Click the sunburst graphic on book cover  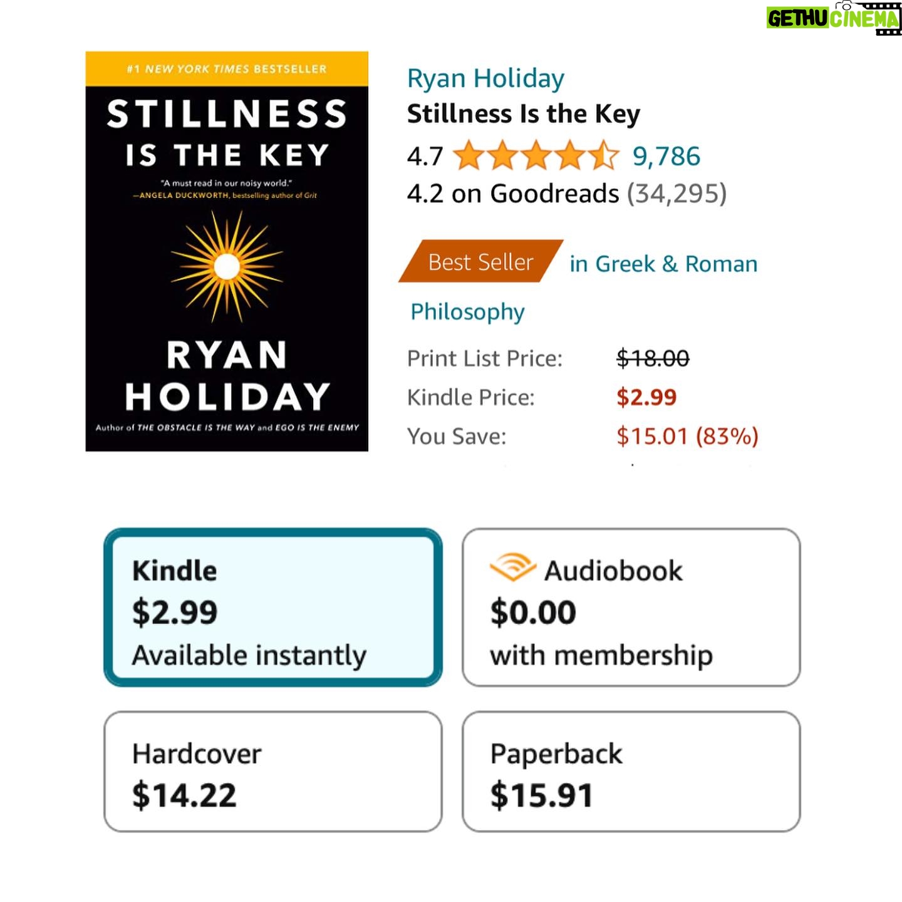(x=227, y=267)
